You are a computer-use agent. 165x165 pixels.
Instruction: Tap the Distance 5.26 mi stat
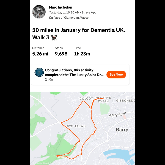point(40,51)
